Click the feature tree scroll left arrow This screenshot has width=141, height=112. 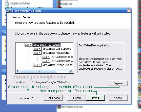click(18, 71)
